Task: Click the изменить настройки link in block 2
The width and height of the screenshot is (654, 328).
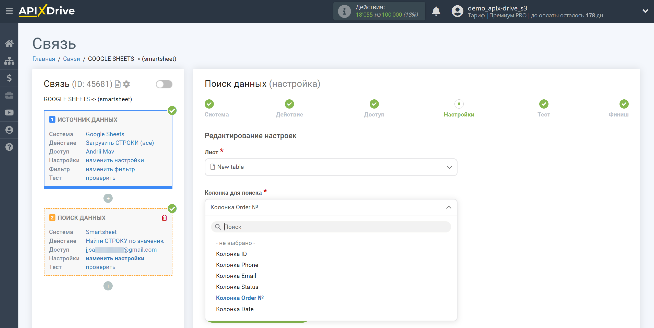Action: [x=115, y=258]
